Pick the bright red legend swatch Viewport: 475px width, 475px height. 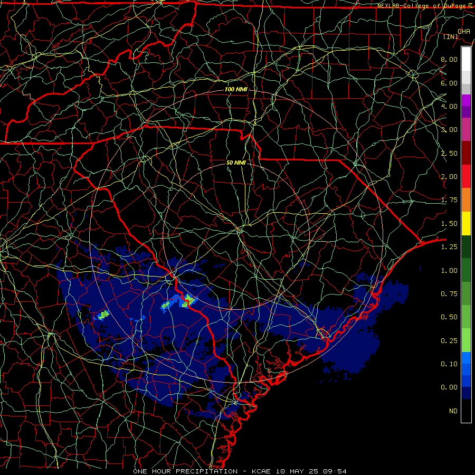(x=466, y=177)
